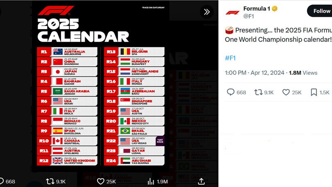Collapse the side panel with the double-chevron button
Image resolution: width=332 pixels, height=187 pixels.
tap(207, 11)
